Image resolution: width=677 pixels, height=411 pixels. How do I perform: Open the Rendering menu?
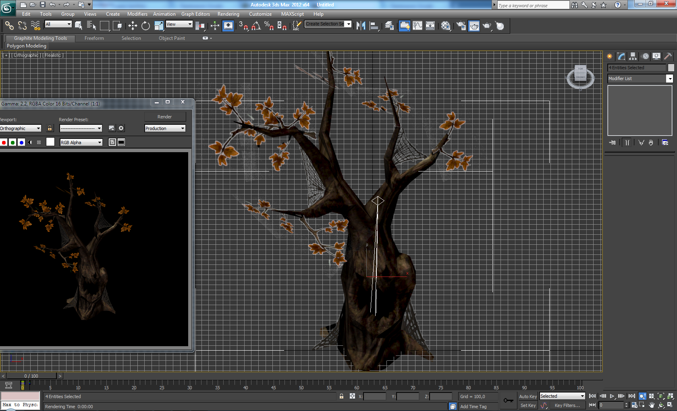(228, 14)
